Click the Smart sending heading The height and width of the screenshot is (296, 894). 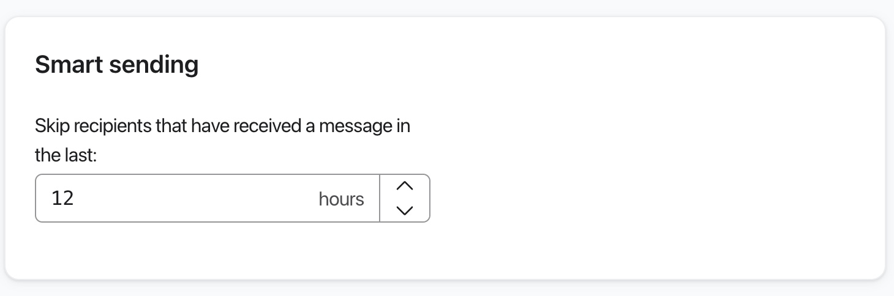point(116,64)
